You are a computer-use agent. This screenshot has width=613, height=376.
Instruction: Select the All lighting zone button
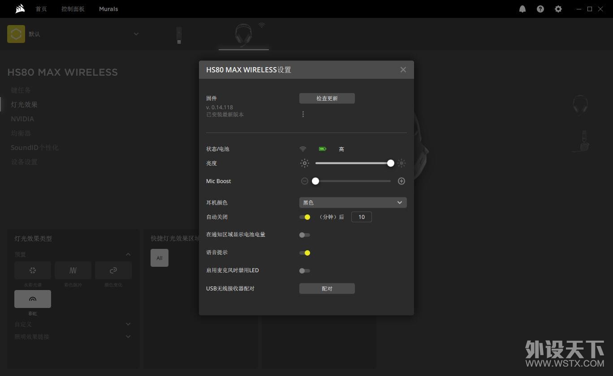[x=160, y=258]
